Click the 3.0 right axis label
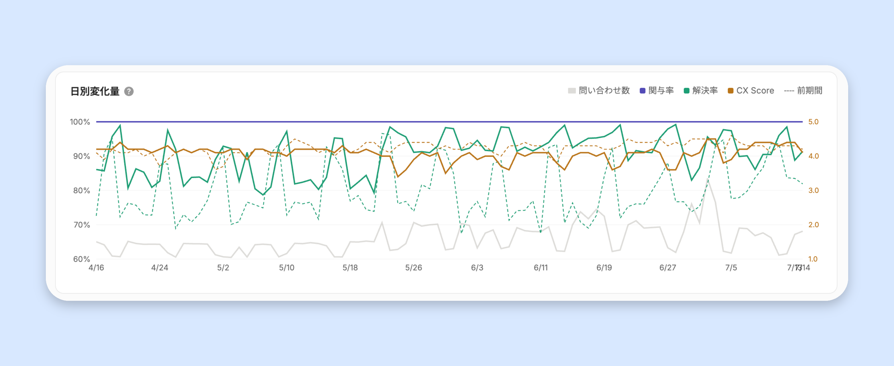 tap(813, 190)
